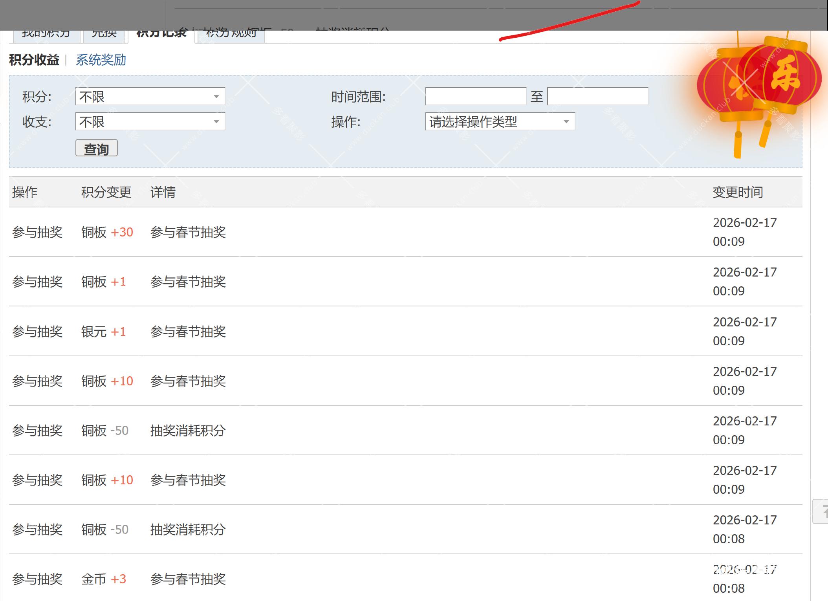
Task: Click the back-to-top button at right edge
Action: point(822,511)
